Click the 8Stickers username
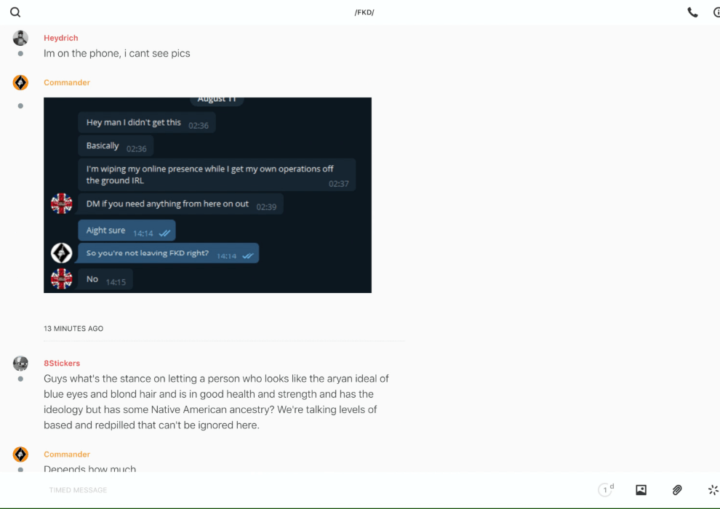This screenshot has width=720, height=509. pos(62,363)
